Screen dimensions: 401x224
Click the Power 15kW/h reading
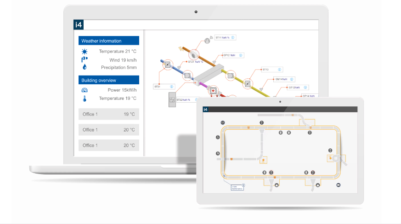[122, 90]
